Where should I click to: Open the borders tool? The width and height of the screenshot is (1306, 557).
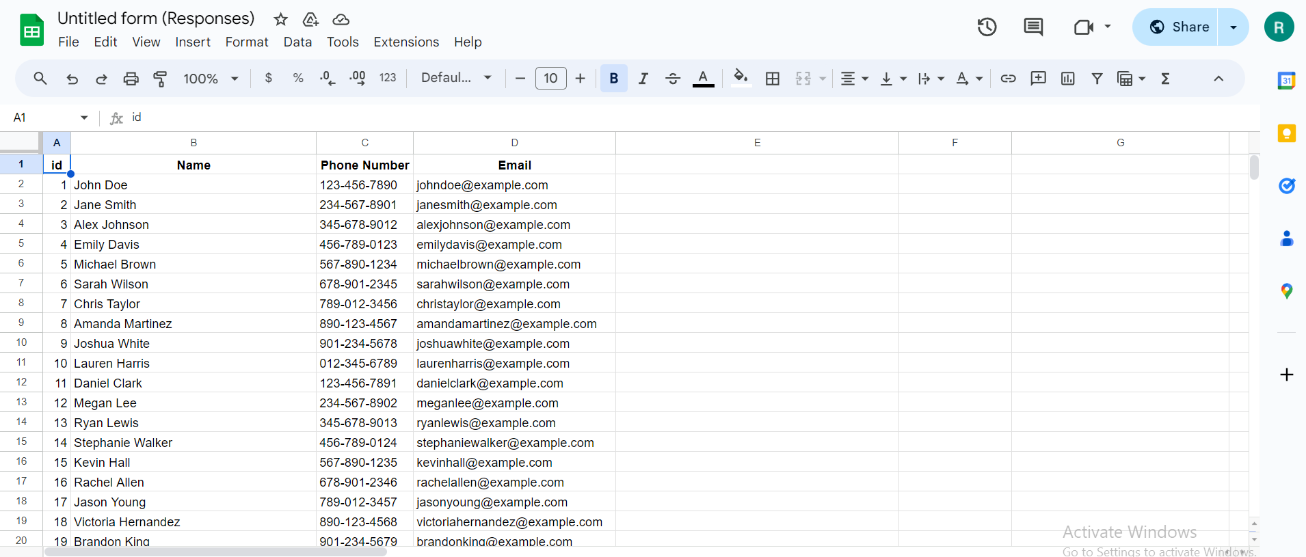[772, 79]
